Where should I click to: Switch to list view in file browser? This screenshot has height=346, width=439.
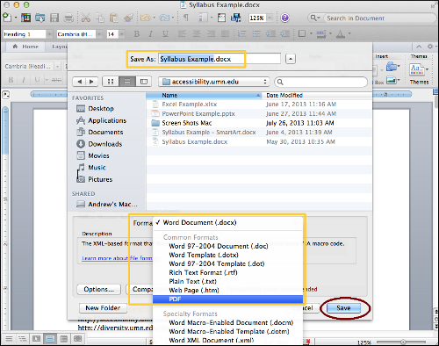tap(127, 82)
